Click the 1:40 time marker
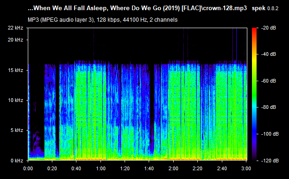 pyautogui.click(x=149, y=168)
